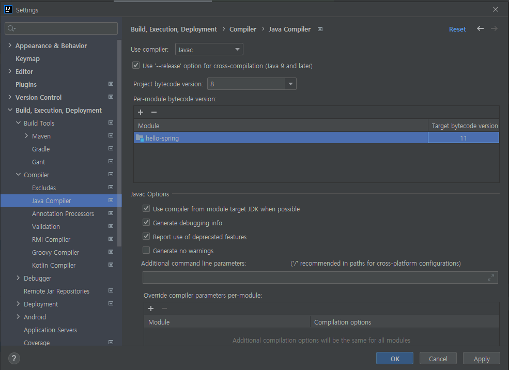Screen dimensions: 509x370
Task: Expand the Maven node
Action: pos(26,136)
